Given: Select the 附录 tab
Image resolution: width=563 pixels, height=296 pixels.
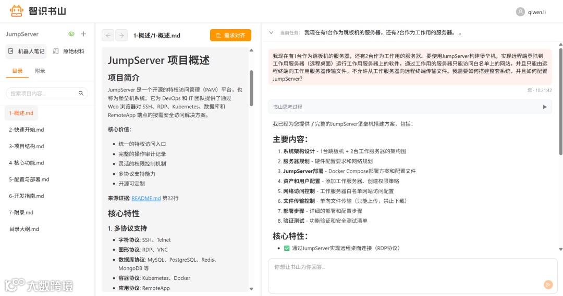Looking at the screenshot, I should (40, 71).
